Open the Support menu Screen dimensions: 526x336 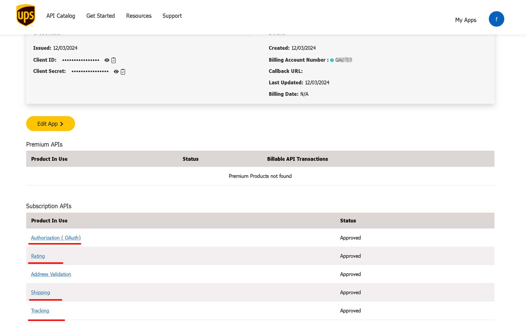tap(172, 16)
